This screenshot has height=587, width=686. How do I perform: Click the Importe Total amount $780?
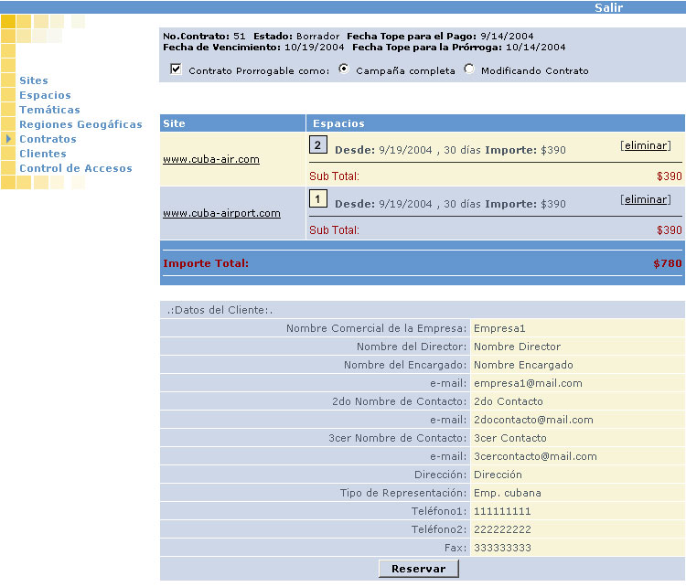(667, 263)
